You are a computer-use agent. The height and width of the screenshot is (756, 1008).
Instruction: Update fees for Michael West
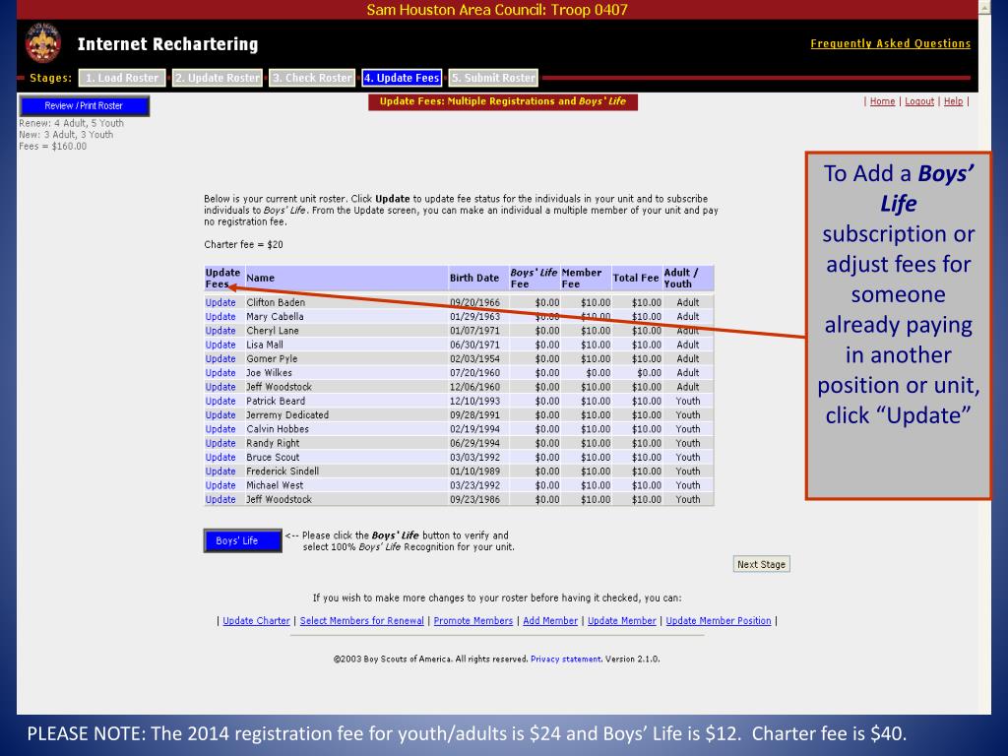220,485
